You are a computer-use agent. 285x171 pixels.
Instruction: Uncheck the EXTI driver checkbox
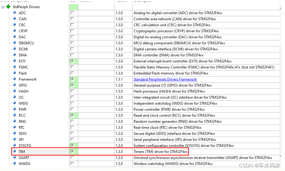pyautogui.click(x=72, y=61)
